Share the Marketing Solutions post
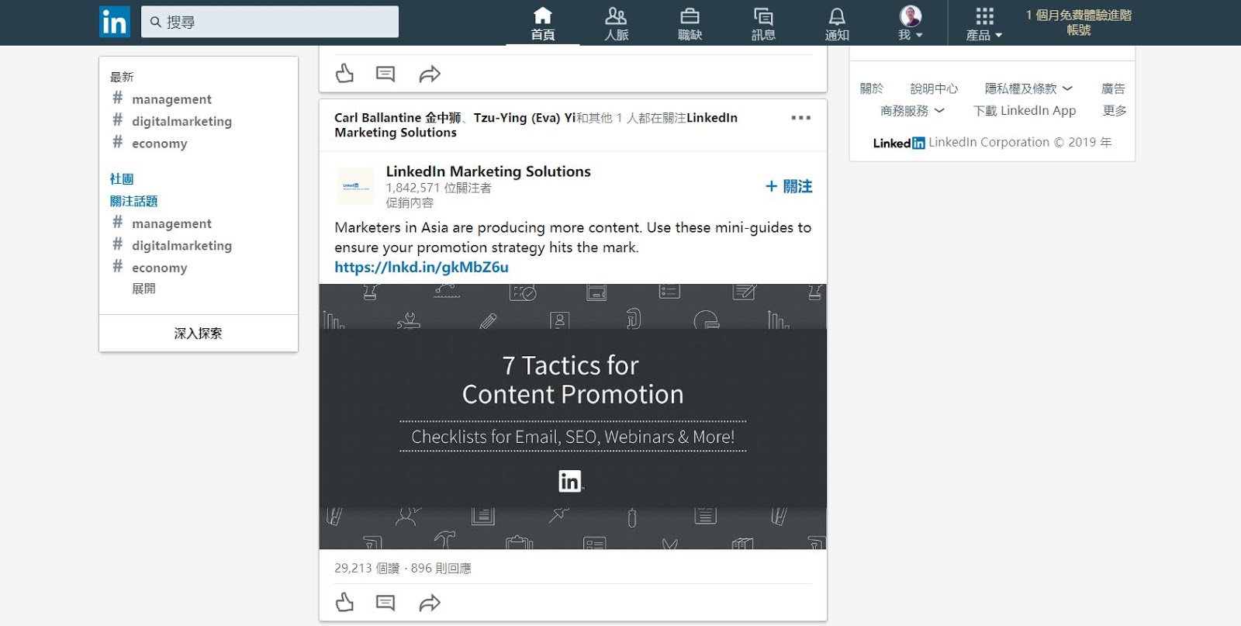Screen dimensions: 1241x626 [430, 603]
